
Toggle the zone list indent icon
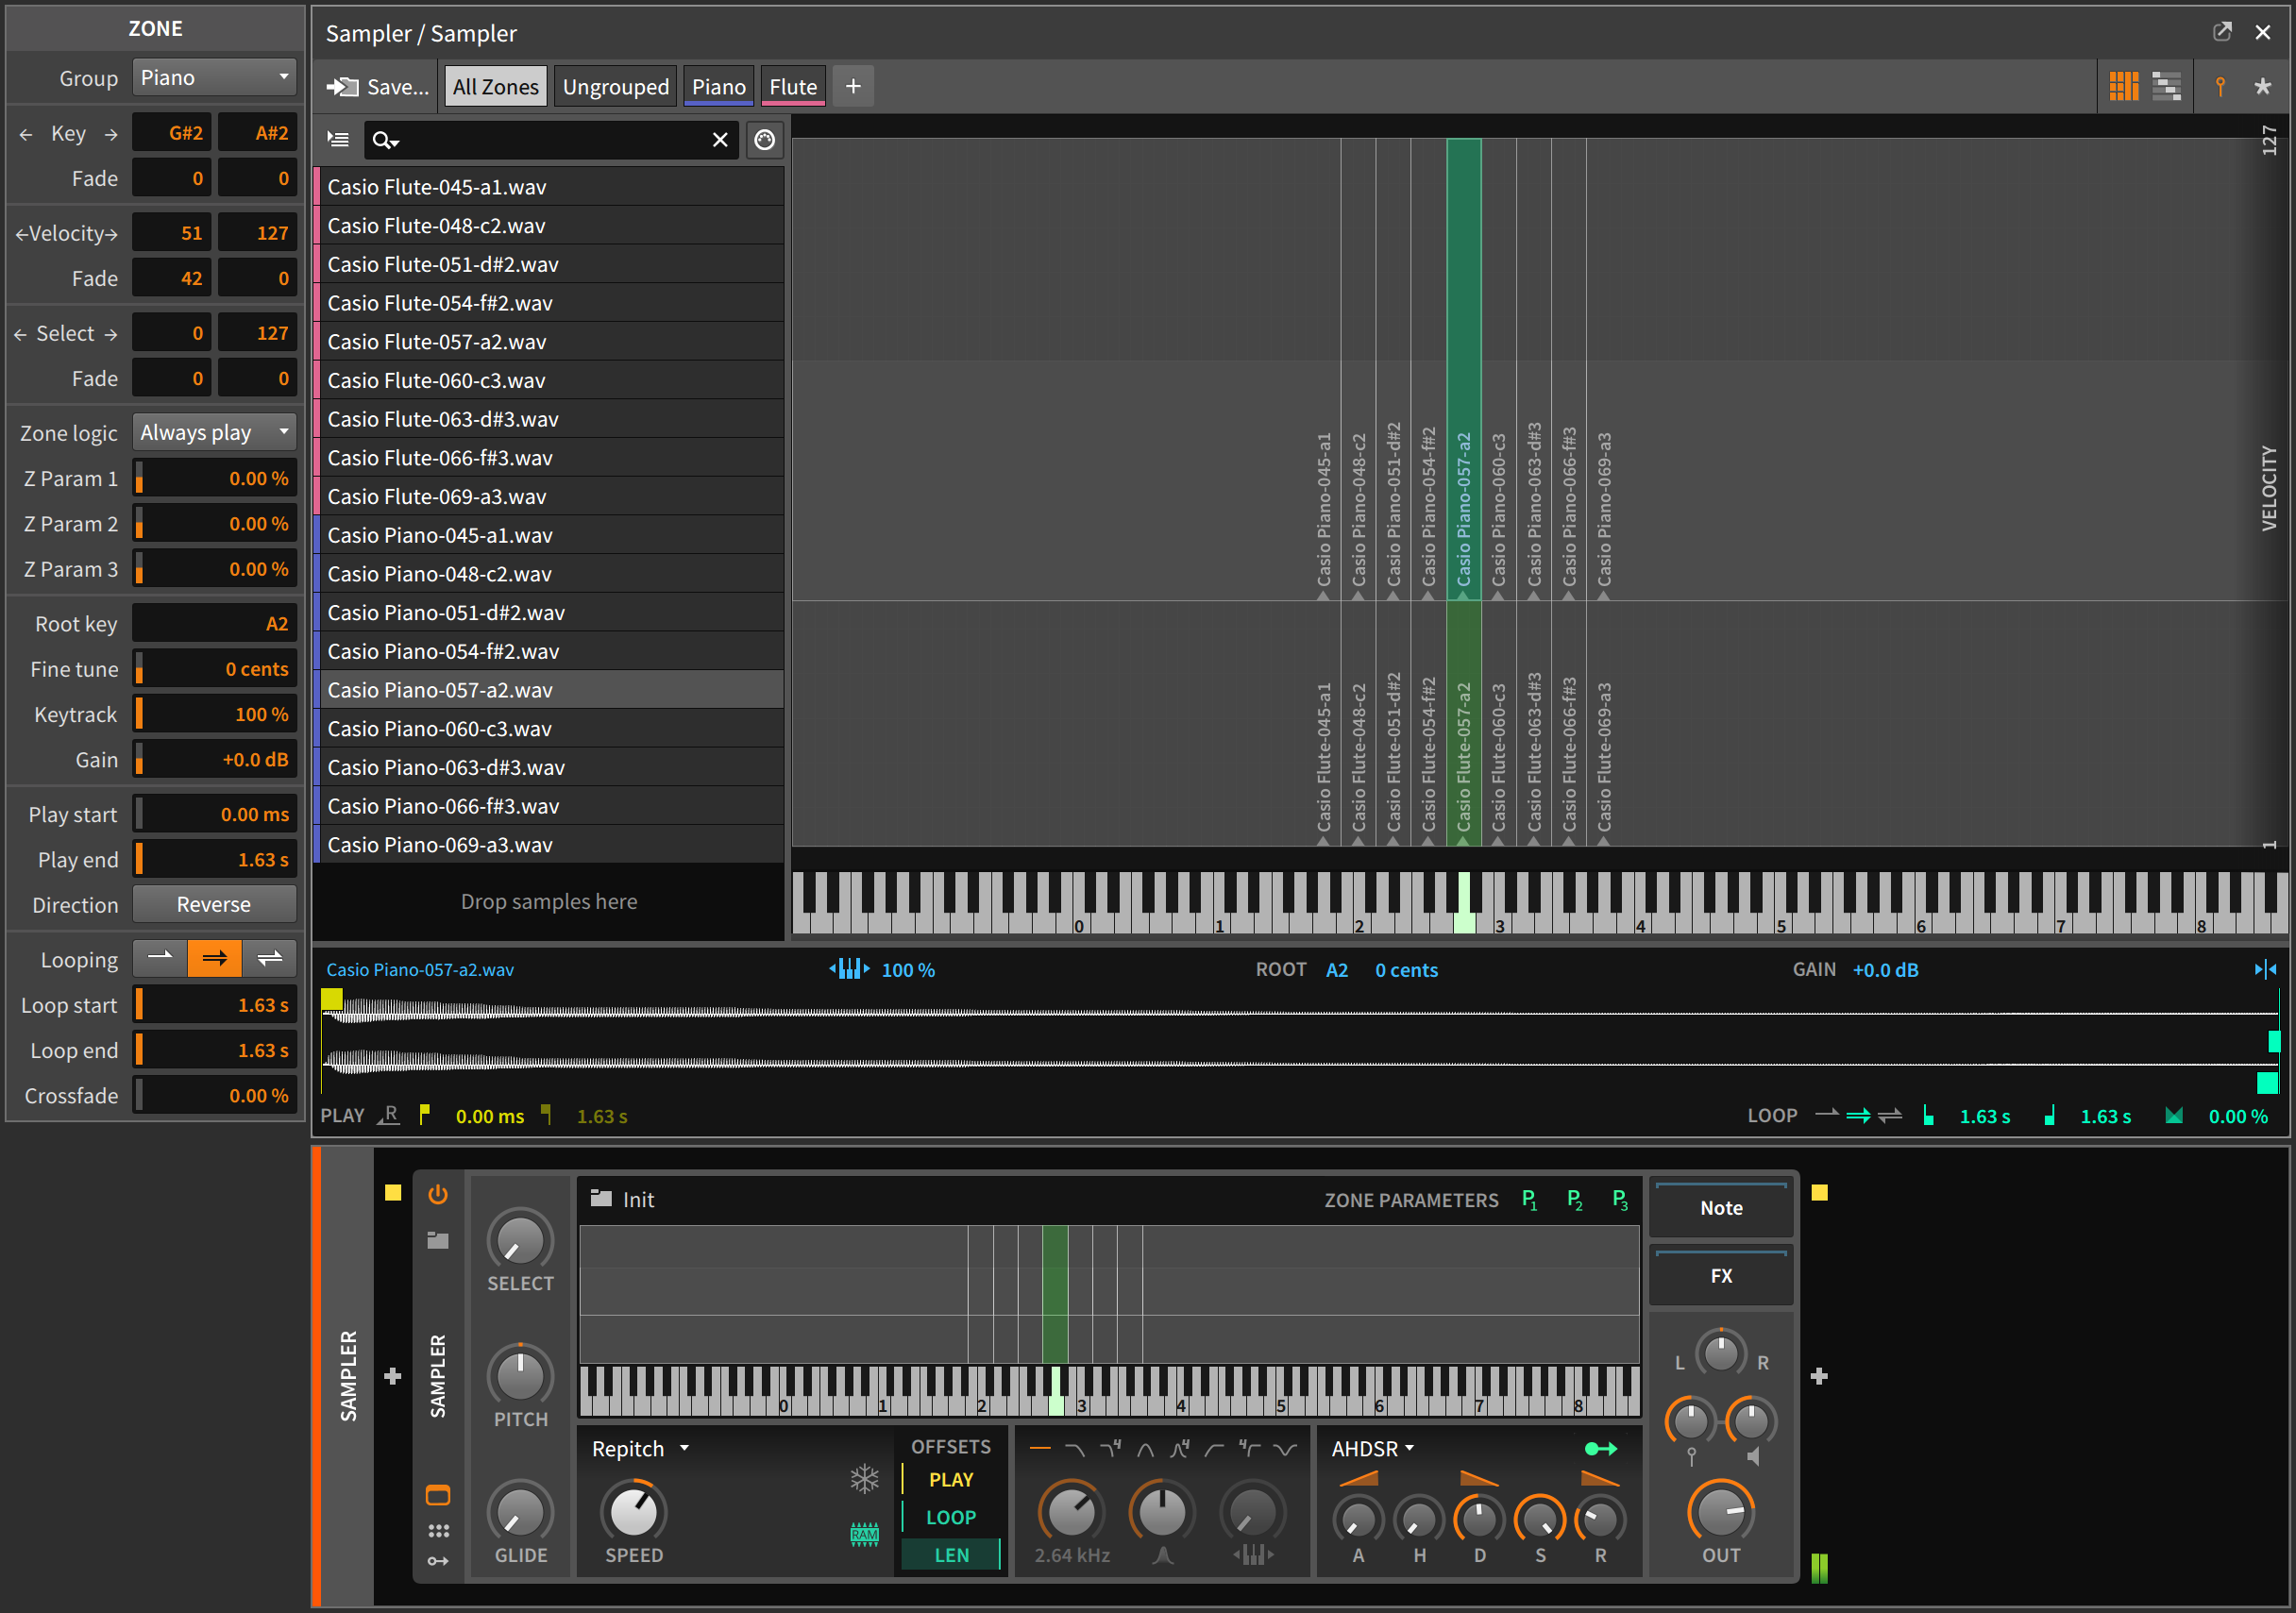coord(338,140)
